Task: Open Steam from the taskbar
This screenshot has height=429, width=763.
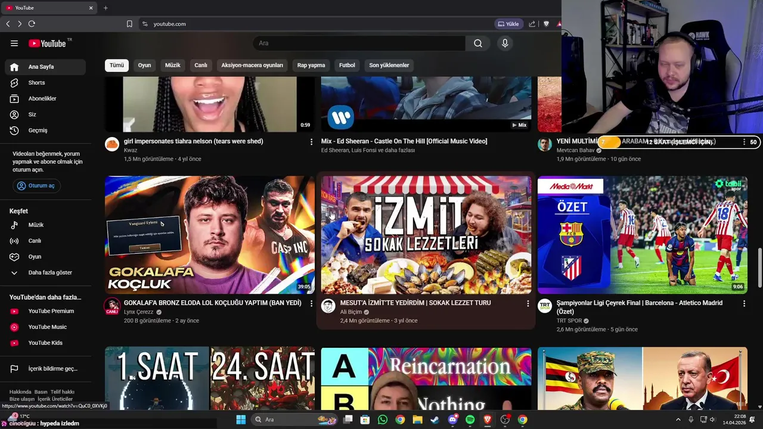Action: 435,419
